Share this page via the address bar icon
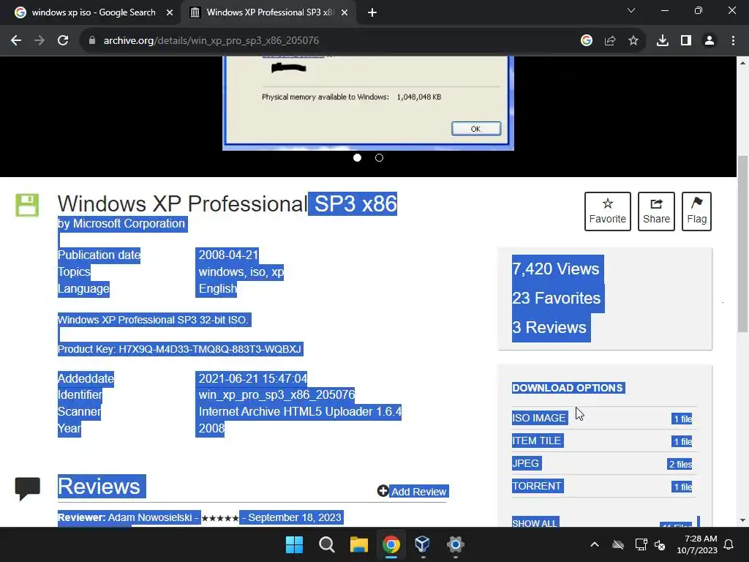Image resolution: width=749 pixels, height=562 pixels. pos(610,41)
